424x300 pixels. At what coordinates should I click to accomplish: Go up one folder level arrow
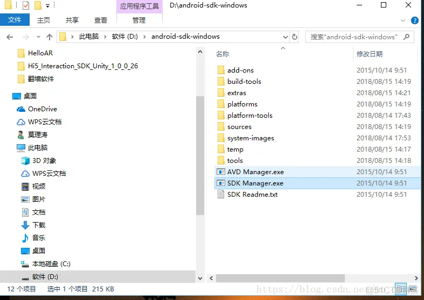49,37
